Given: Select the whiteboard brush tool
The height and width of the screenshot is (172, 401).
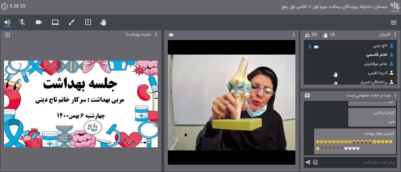Looking at the screenshot, I should pyautogui.click(x=72, y=22).
